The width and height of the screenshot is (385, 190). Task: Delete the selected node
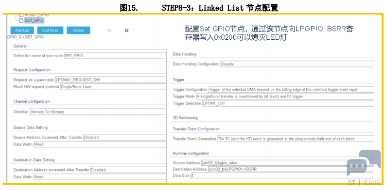[x=78, y=31]
